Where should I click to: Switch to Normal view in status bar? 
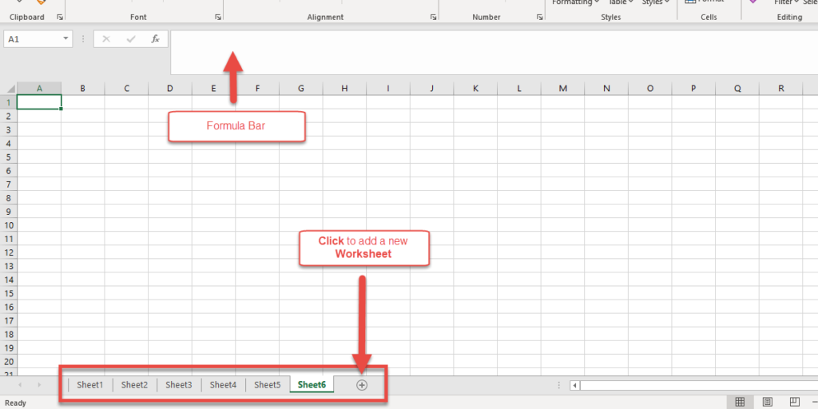point(740,402)
